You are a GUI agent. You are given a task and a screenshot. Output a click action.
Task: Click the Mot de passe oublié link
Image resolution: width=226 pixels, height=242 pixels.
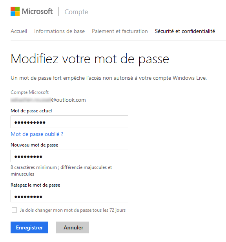[37, 134]
